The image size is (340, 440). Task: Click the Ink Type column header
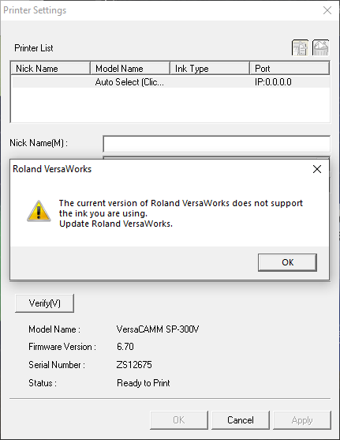(x=210, y=69)
